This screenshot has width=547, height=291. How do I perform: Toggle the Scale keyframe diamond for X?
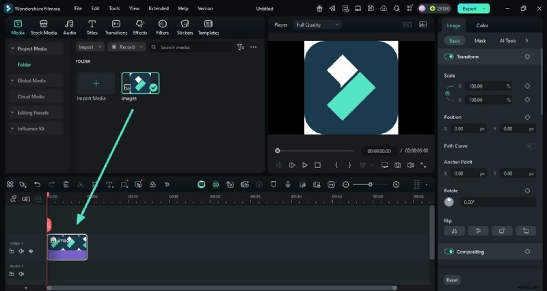[x=527, y=86]
